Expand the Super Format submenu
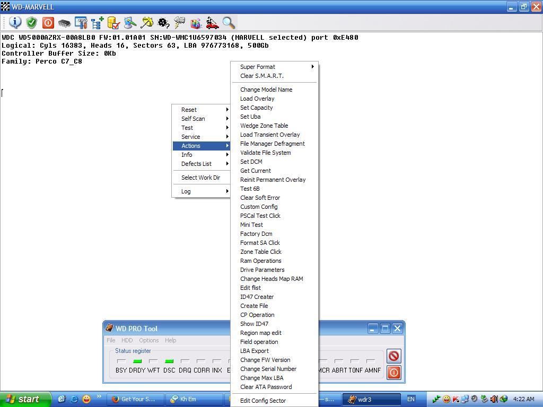This screenshot has height=407, width=543. (x=275, y=67)
